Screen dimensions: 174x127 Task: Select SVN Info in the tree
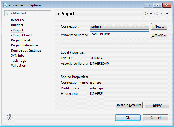tap(18, 55)
